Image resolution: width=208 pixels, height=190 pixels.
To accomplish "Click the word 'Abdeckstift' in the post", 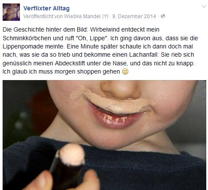I will [x=70, y=63].
